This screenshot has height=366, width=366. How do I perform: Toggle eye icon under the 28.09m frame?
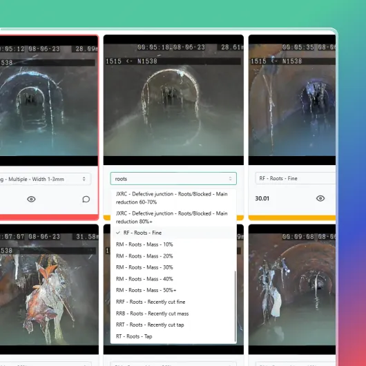click(x=31, y=199)
